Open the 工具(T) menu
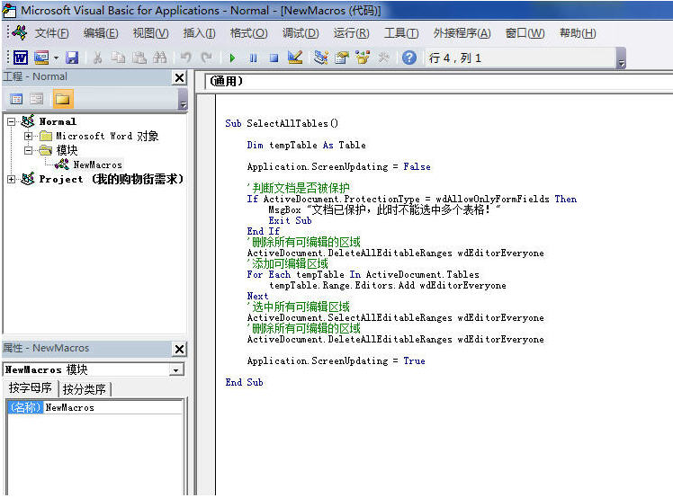The width and height of the screenshot is (673, 498). pyautogui.click(x=401, y=33)
